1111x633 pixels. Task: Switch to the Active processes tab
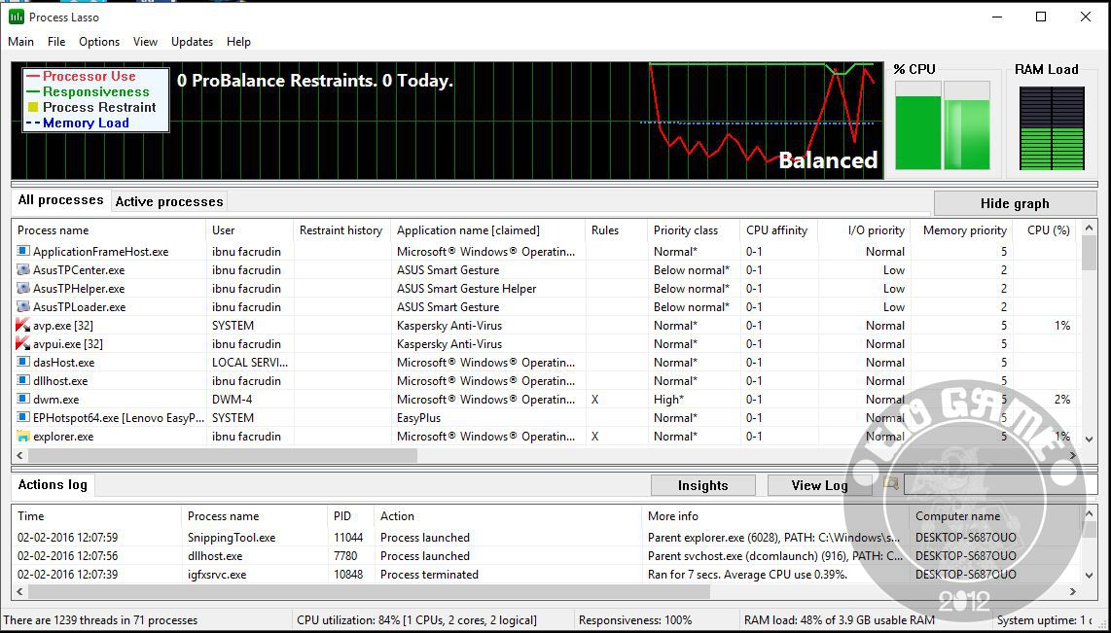[169, 202]
